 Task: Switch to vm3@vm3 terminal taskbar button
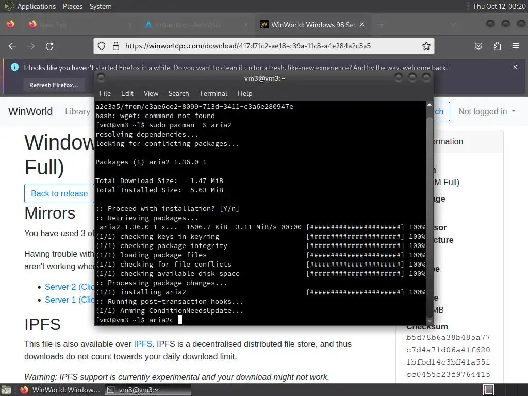[x=147, y=390]
